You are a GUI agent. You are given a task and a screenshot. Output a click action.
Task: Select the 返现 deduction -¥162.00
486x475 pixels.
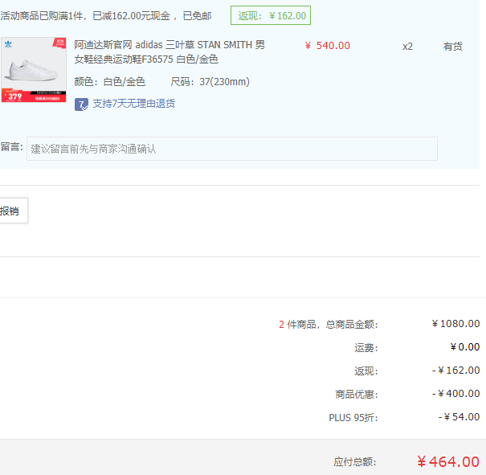455,371
